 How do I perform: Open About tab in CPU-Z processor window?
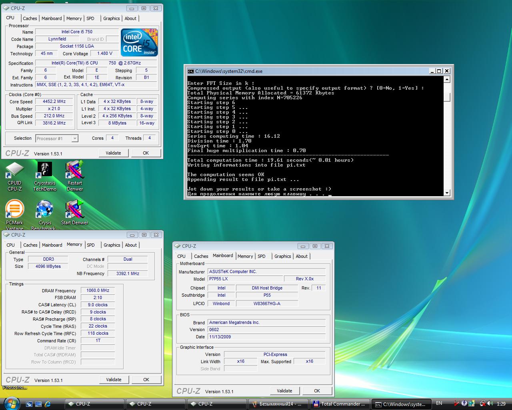[x=130, y=18]
